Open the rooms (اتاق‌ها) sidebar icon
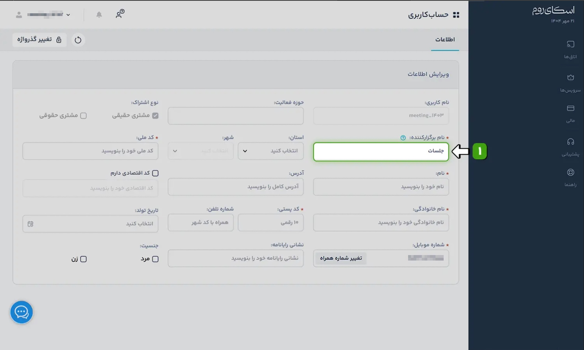Screen dimensions: 584x350 point(570,45)
